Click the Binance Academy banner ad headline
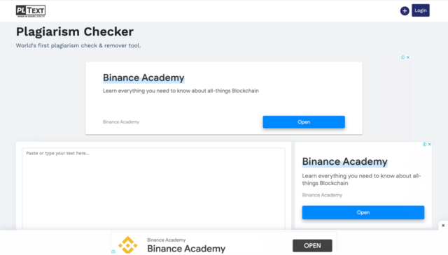The width and height of the screenshot is (448, 255). 143,78
